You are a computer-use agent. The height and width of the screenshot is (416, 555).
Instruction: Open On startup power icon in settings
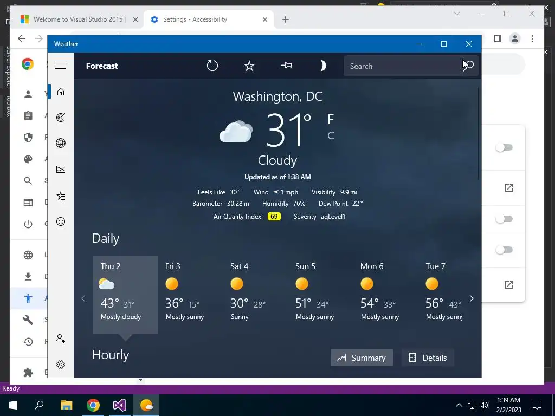28,224
